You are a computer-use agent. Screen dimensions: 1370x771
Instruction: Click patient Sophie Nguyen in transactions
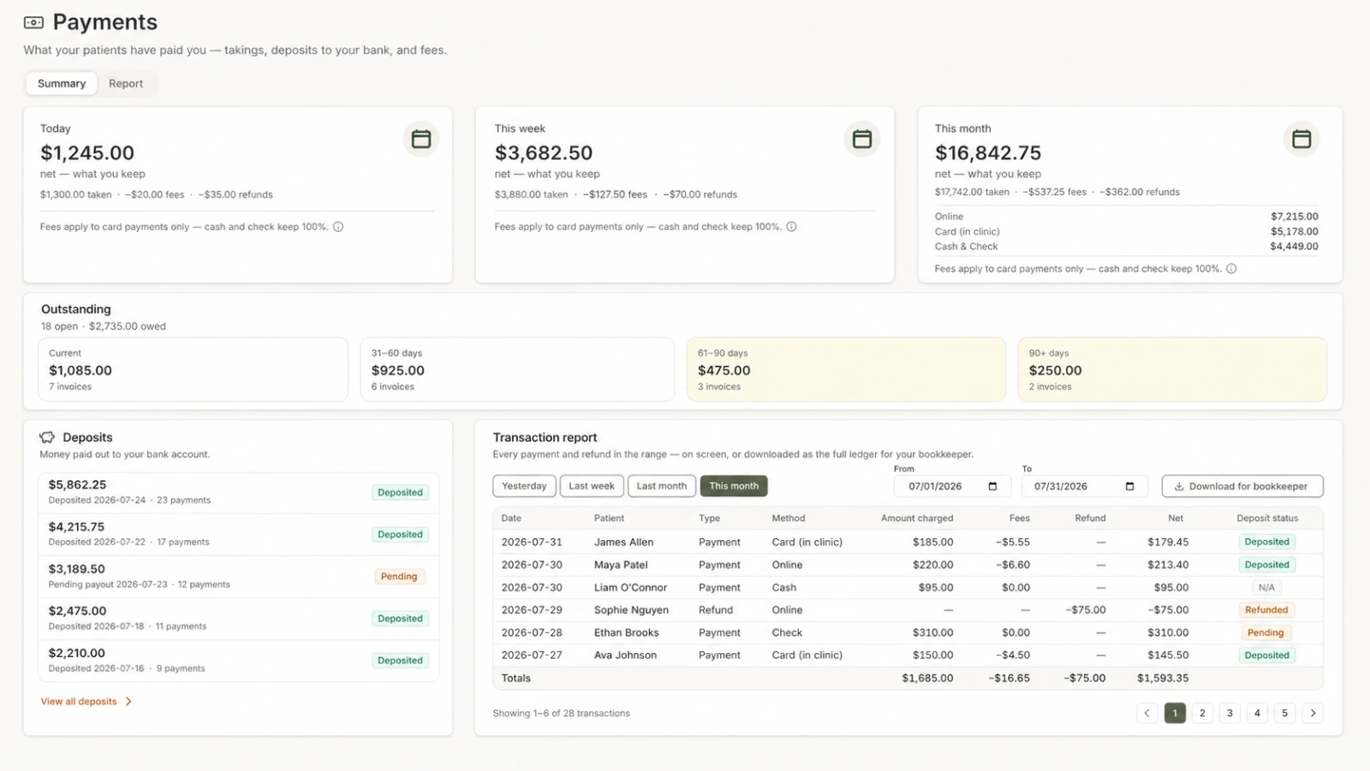click(x=631, y=610)
